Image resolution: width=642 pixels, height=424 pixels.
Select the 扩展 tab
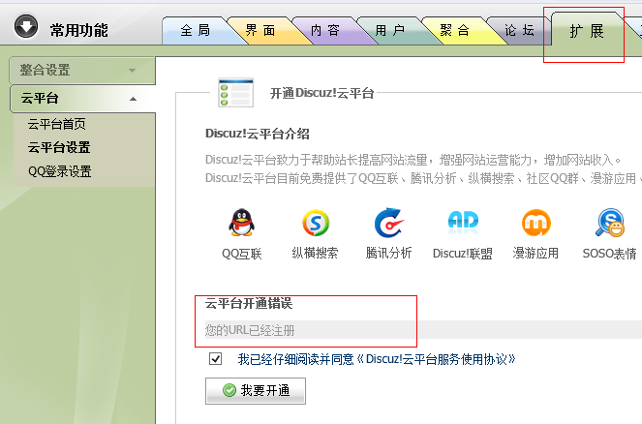tap(587, 31)
